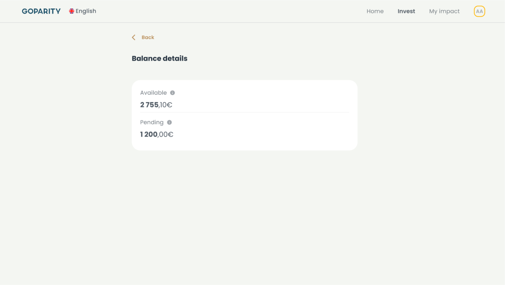Open the Invest menu item
Image resolution: width=505 pixels, height=285 pixels.
coord(406,11)
